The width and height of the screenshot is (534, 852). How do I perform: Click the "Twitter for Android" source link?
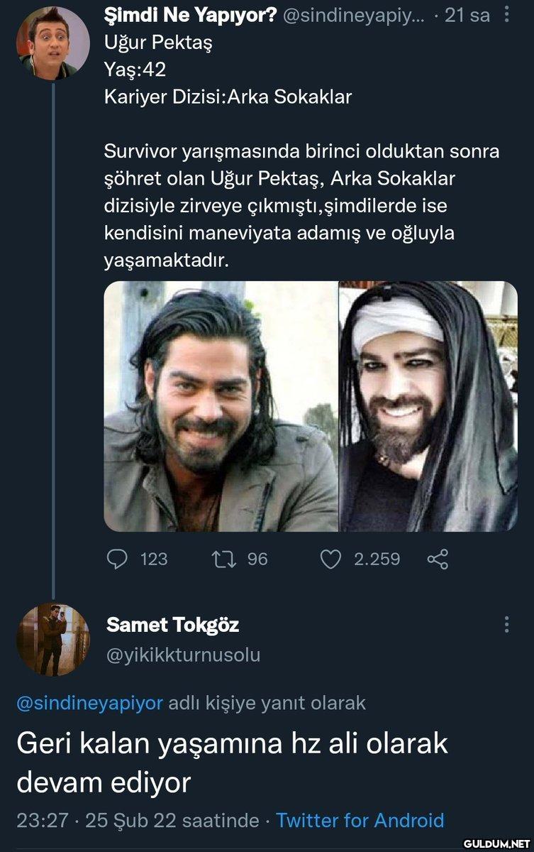360,821
